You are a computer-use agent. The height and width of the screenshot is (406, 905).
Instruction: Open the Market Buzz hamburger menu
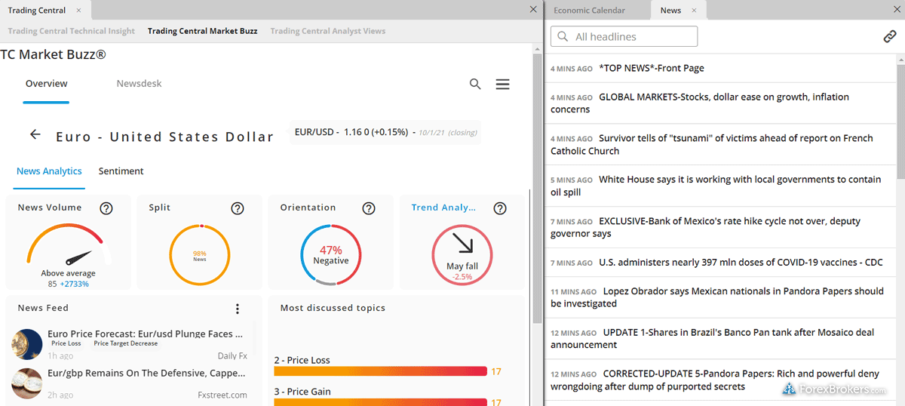[x=502, y=84]
